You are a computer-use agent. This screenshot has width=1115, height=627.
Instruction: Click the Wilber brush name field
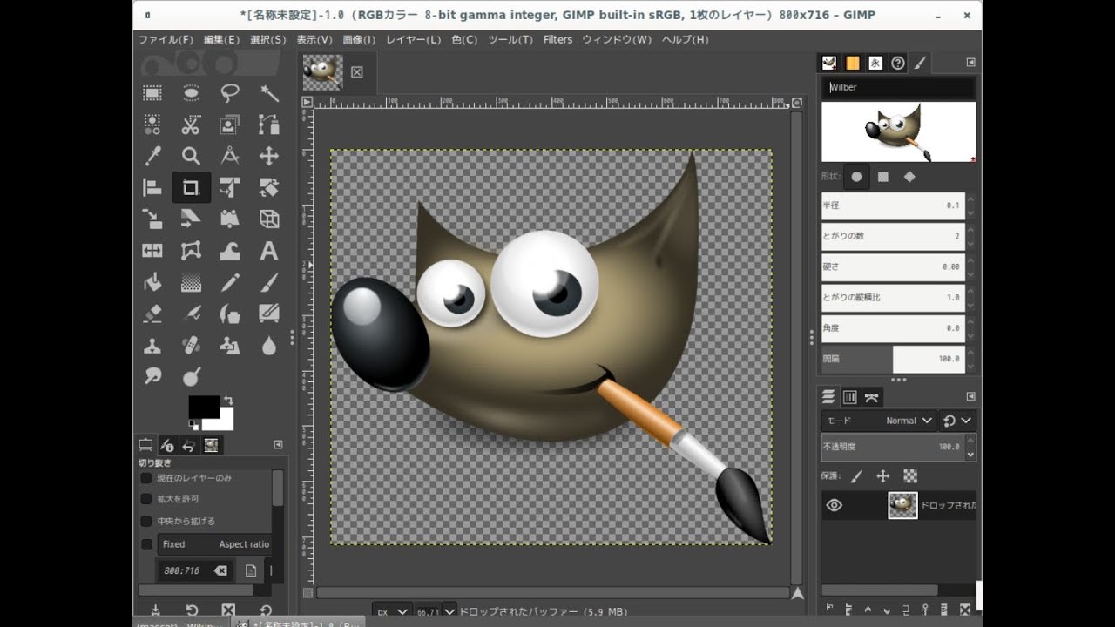(x=897, y=87)
